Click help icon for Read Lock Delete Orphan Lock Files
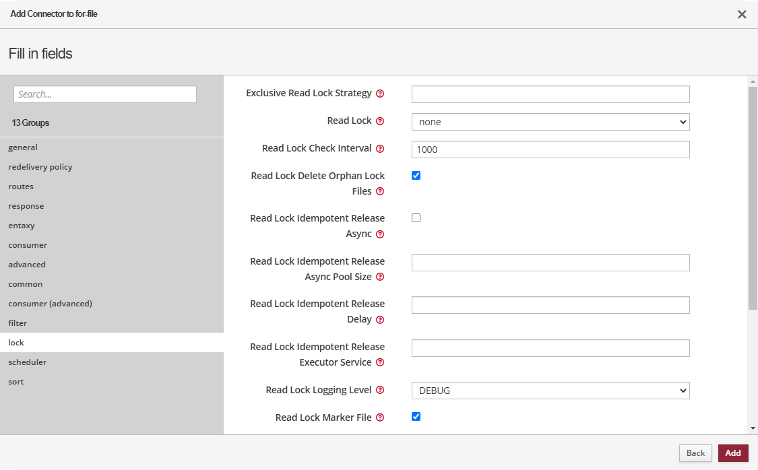This screenshot has height=470, width=758. (380, 192)
